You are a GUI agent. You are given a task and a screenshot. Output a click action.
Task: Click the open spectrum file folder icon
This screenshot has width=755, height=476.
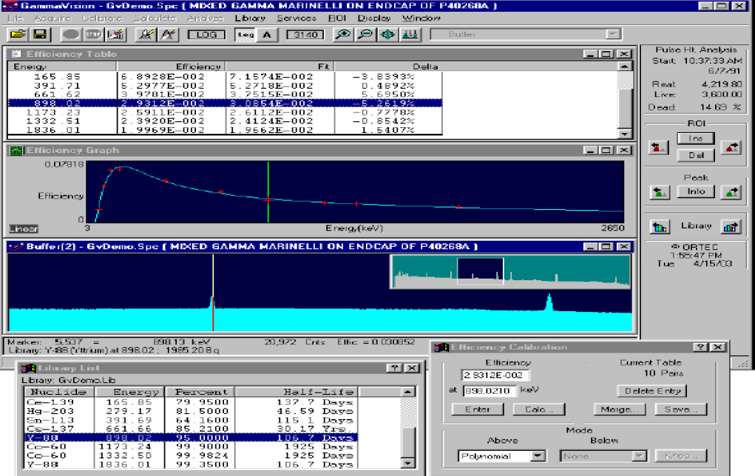(x=18, y=34)
